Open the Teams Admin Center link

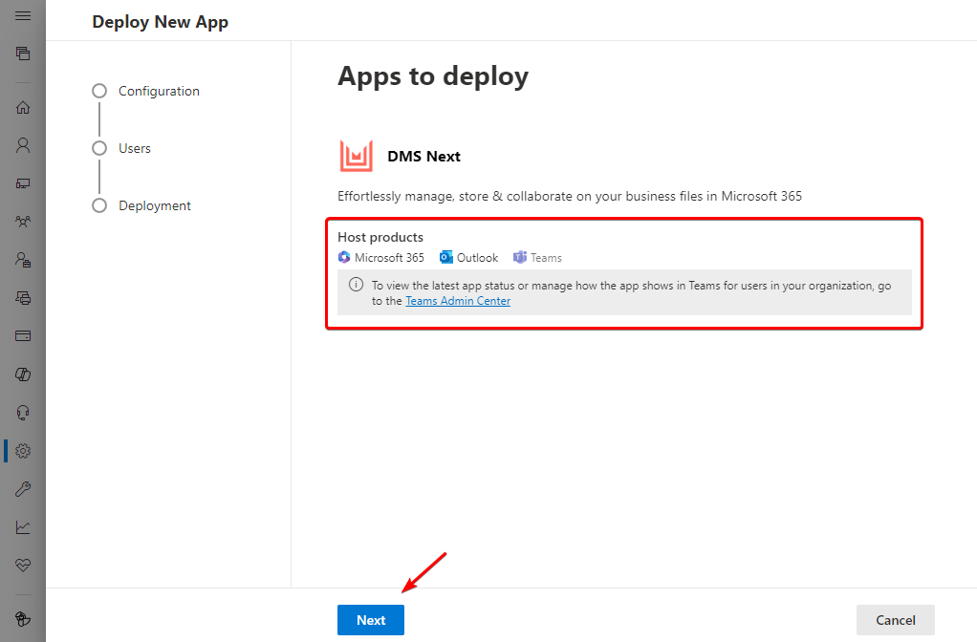(x=457, y=300)
